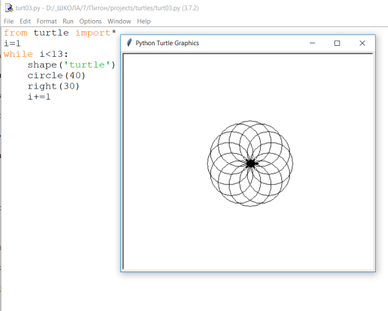
Task: Place cursor on the 'from turtle import*' line
Action: coord(59,33)
